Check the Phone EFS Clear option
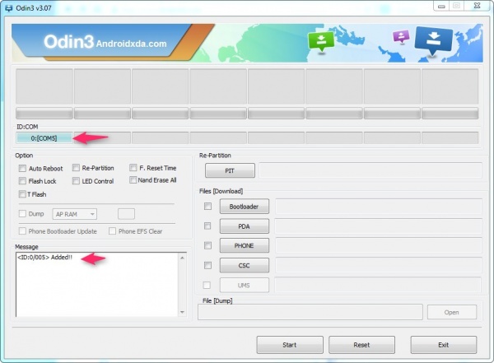Image resolution: width=494 pixels, height=363 pixels. click(112, 231)
